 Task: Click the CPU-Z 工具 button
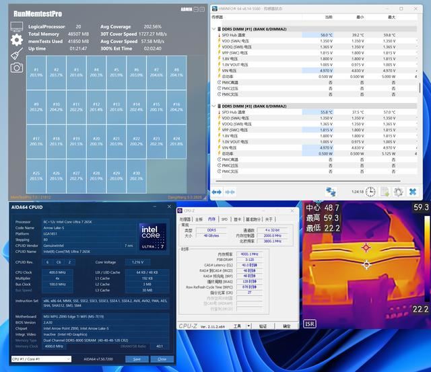[x=238, y=326]
